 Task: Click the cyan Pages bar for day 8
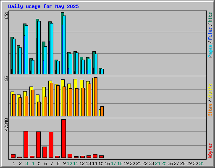(58, 68)
